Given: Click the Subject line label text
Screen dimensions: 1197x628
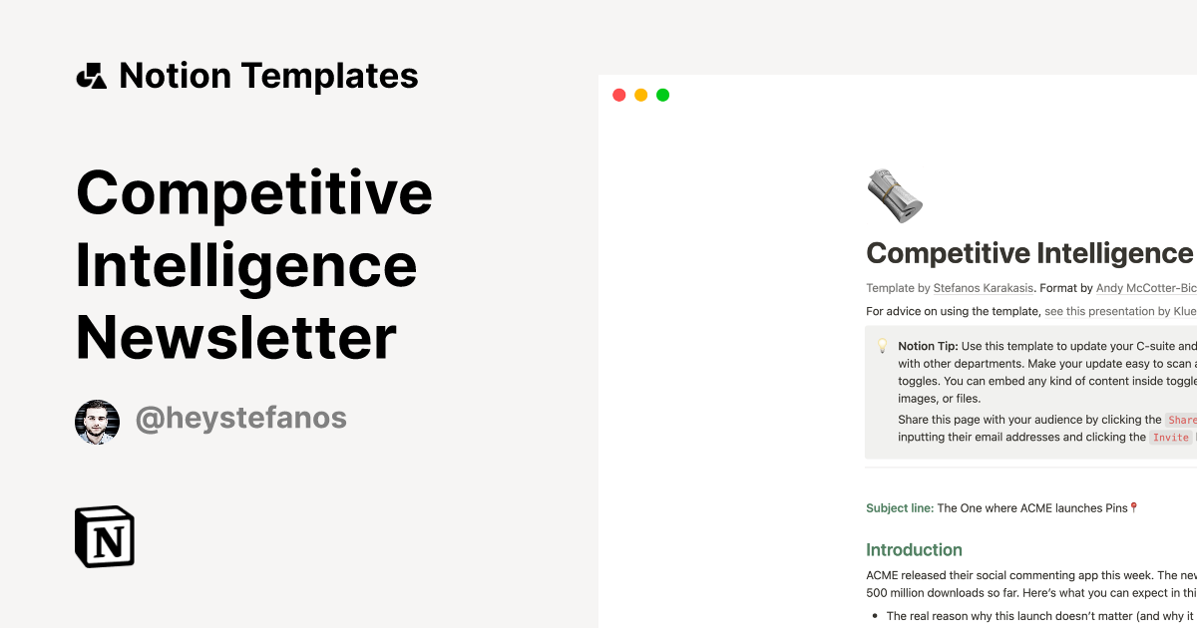Looking at the screenshot, I should tap(898, 507).
